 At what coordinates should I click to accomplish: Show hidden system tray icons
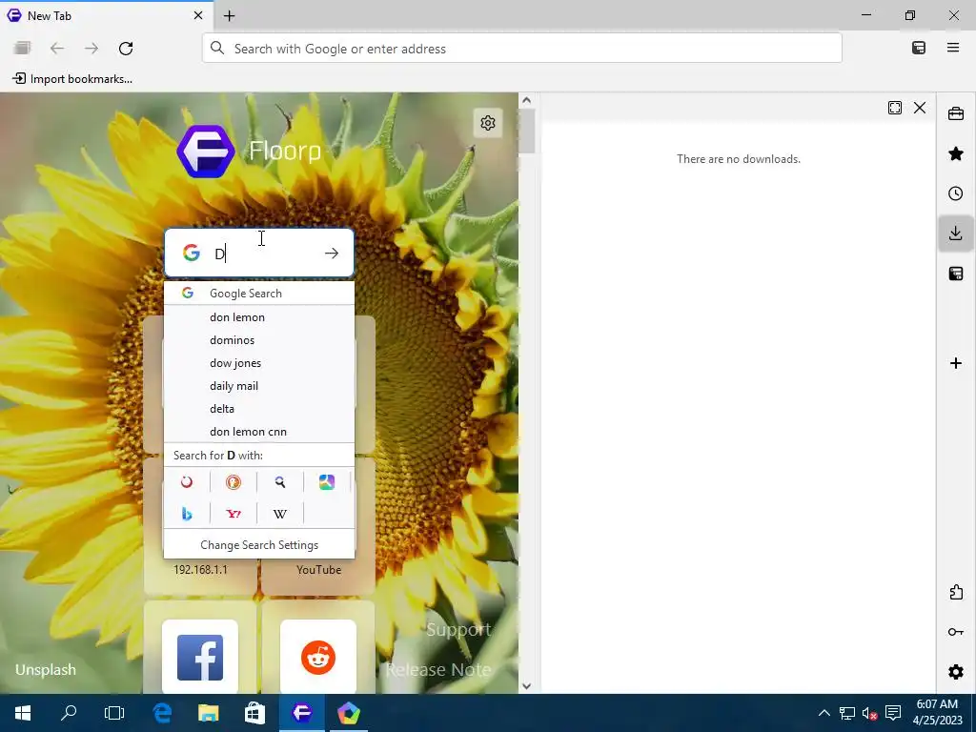click(823, 713)
